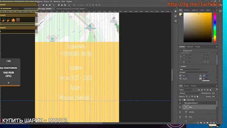This screenshot has width=227, height=128.
Task: Select the selected text layer thumbnail
Action: pos(186,107)
